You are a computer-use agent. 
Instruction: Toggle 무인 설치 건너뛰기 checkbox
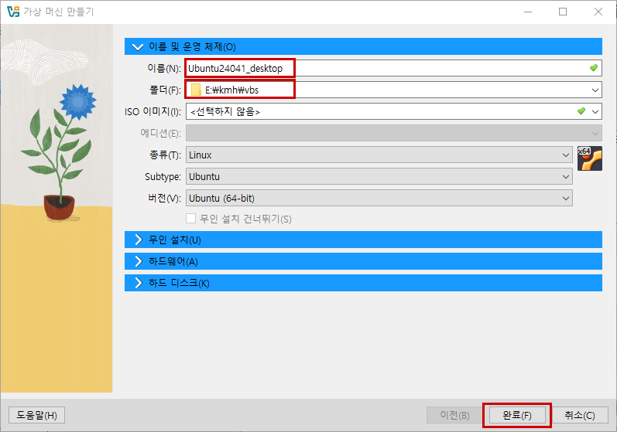[191, 219]
